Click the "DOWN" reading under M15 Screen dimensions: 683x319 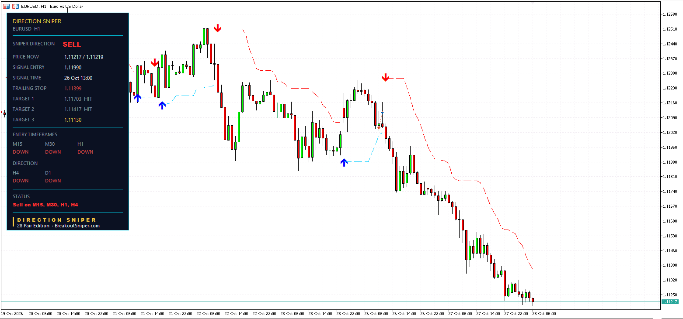pos(21,152)
